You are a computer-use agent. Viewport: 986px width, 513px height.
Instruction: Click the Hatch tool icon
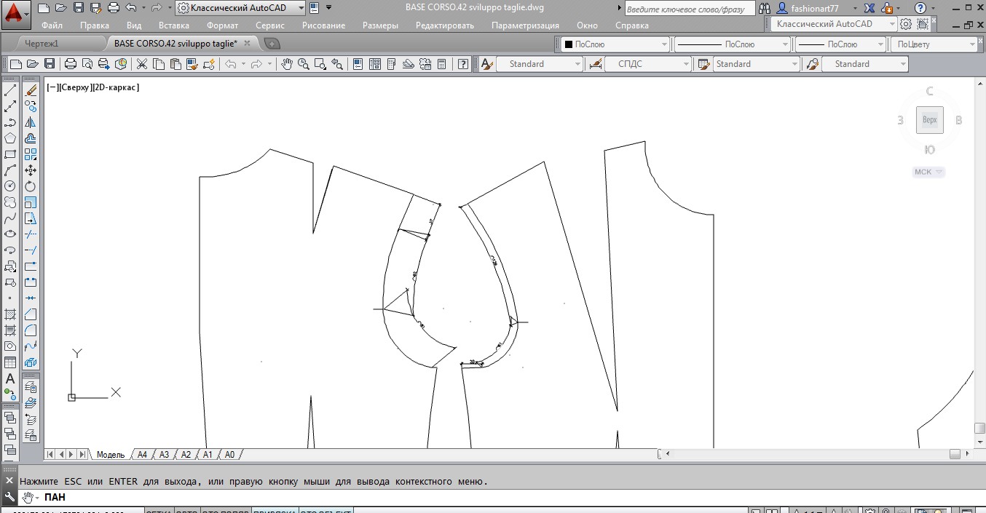10,314
